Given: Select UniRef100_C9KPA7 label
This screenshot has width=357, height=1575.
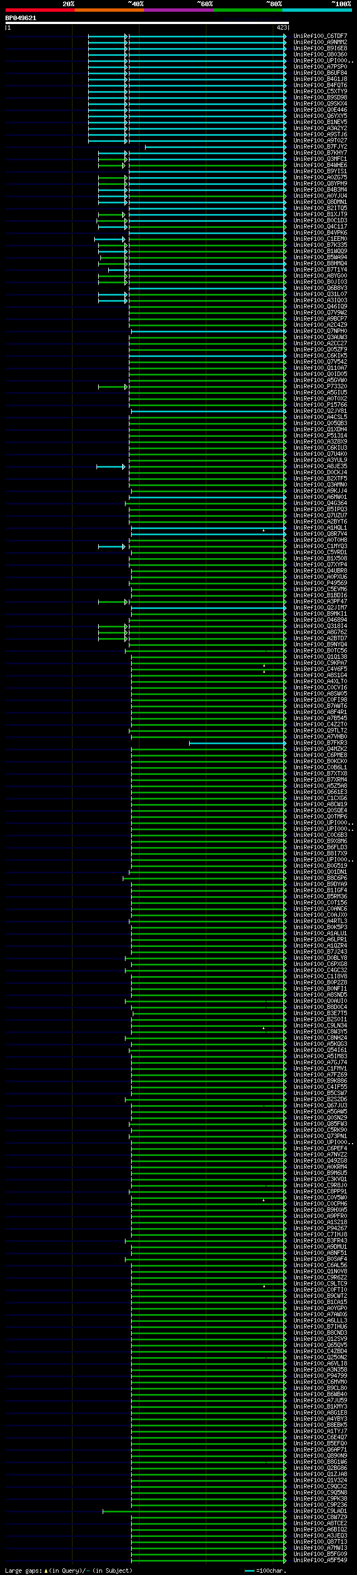Looking at the screenshot, I should pyautogui.click(x=320, y=663).
